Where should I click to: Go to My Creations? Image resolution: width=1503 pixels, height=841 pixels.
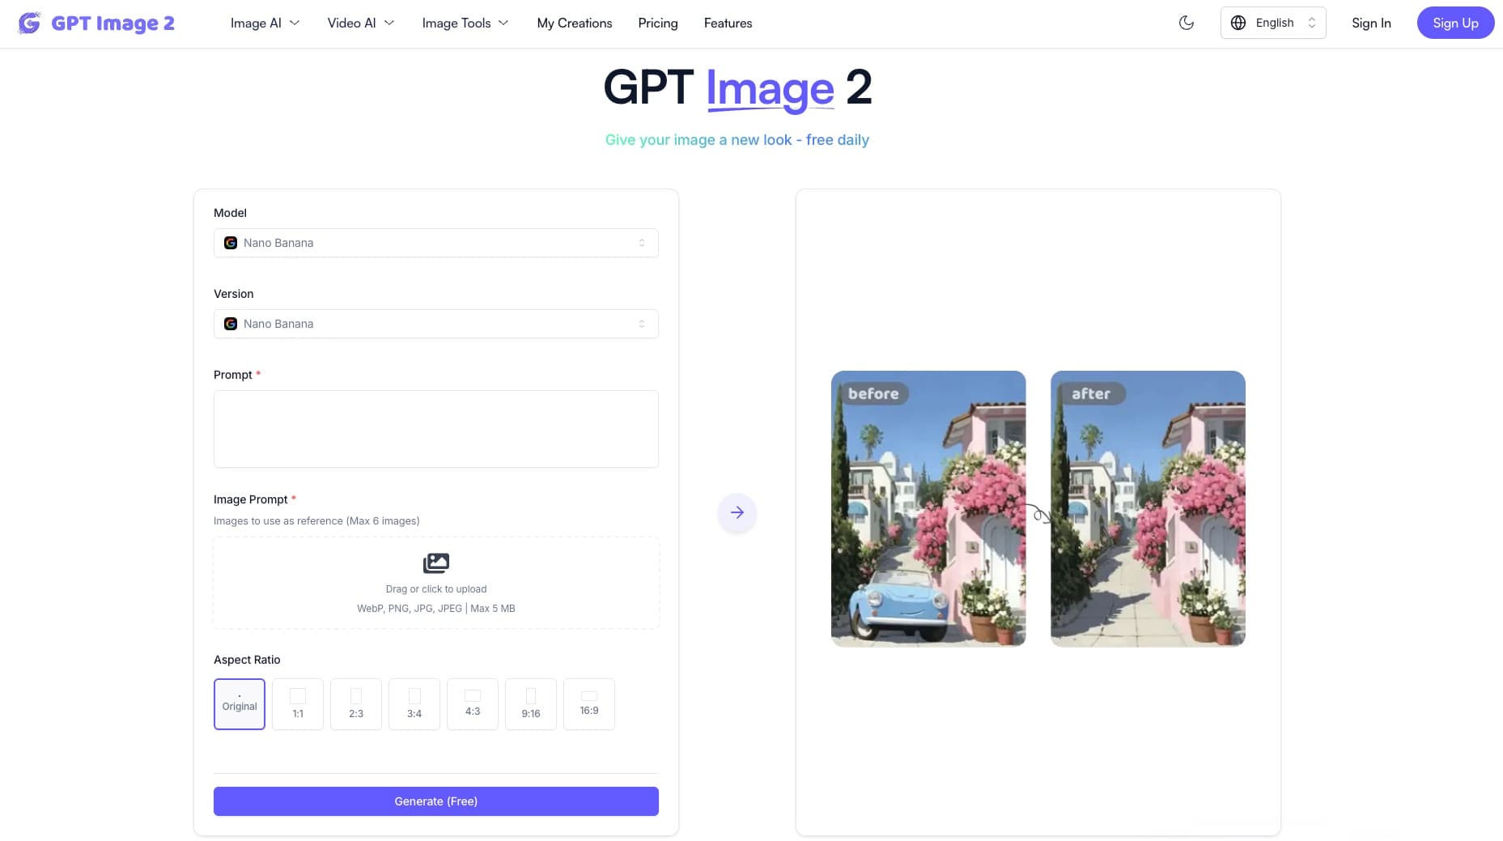pos(575,23)
